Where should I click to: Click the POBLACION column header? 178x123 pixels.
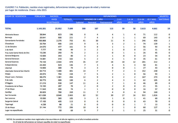click(40, 16)
